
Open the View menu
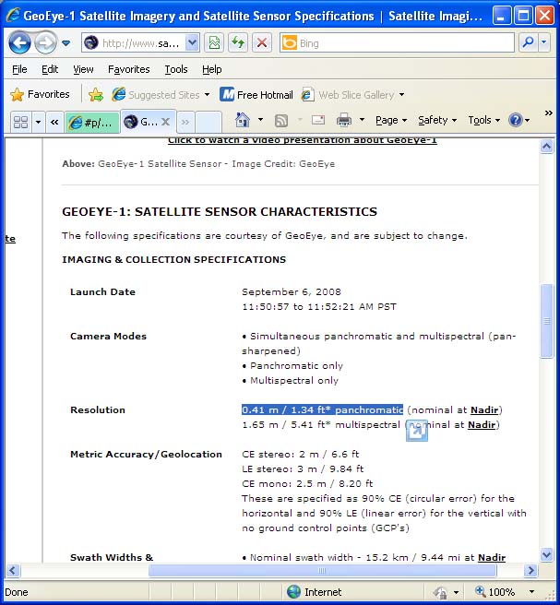[83, 69]
